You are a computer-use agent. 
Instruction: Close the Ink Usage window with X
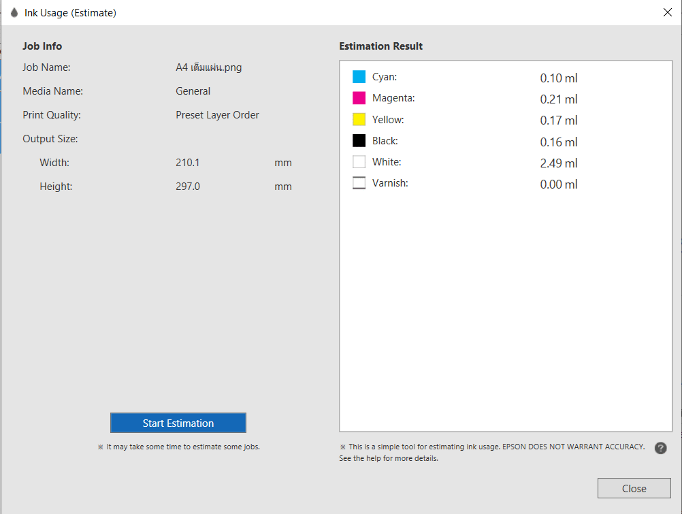pos(666,12)
